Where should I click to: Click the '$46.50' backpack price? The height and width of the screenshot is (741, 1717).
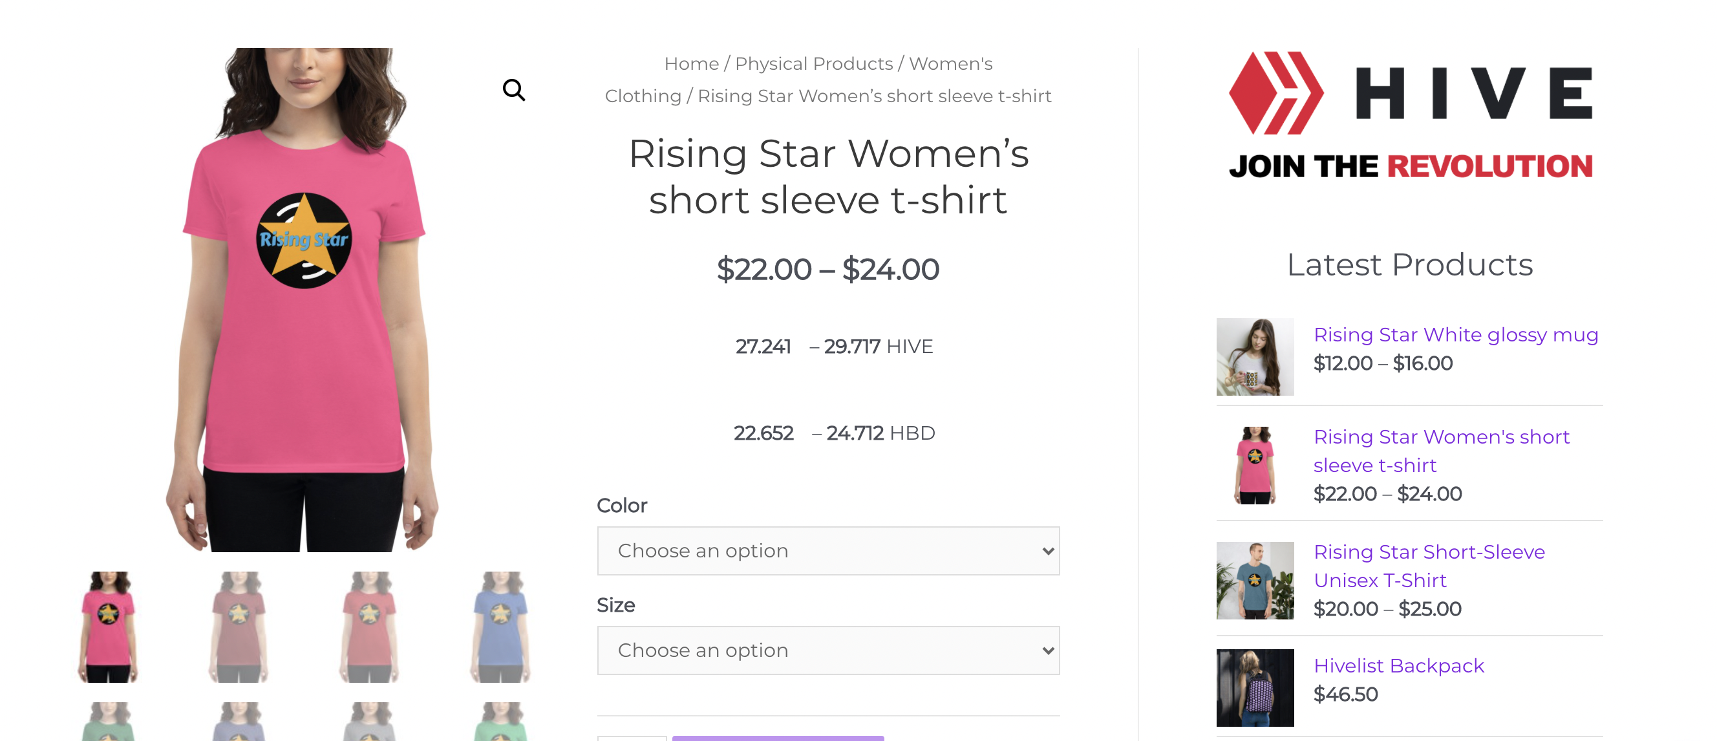click(1345, 694)
